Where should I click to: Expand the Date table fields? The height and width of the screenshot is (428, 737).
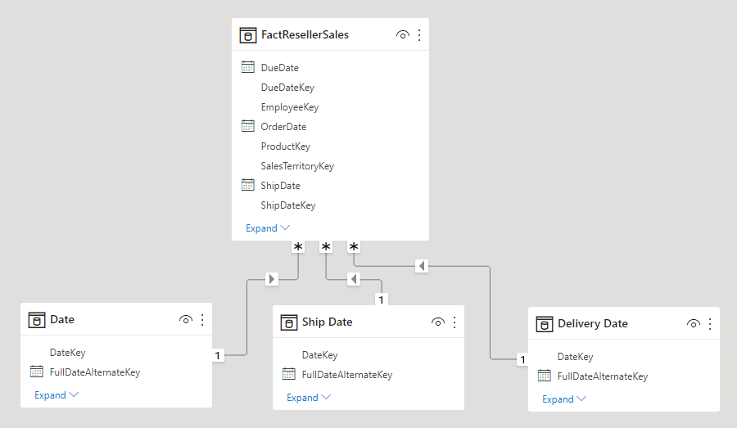(x=57, y=395)
